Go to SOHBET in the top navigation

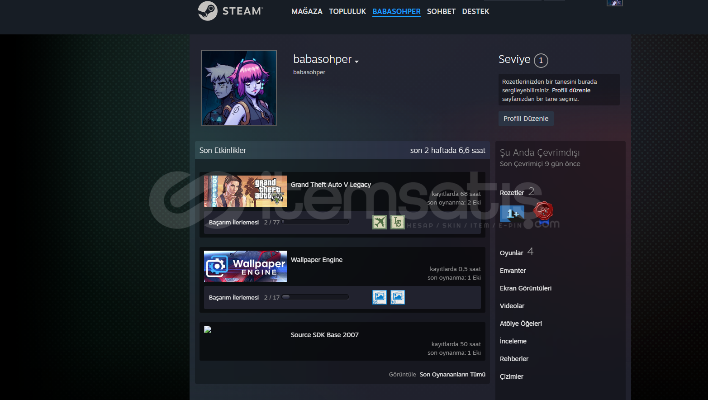pyautogui.click(x=441, y=11)
